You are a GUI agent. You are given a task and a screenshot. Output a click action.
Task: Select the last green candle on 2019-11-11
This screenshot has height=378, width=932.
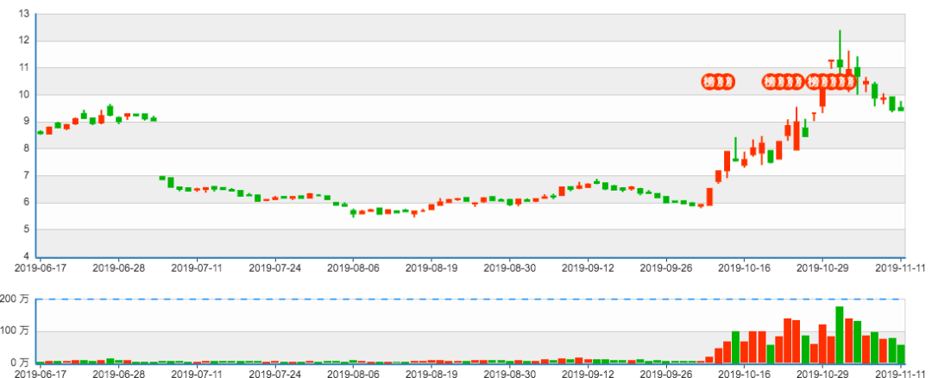(x=901, y=107)
